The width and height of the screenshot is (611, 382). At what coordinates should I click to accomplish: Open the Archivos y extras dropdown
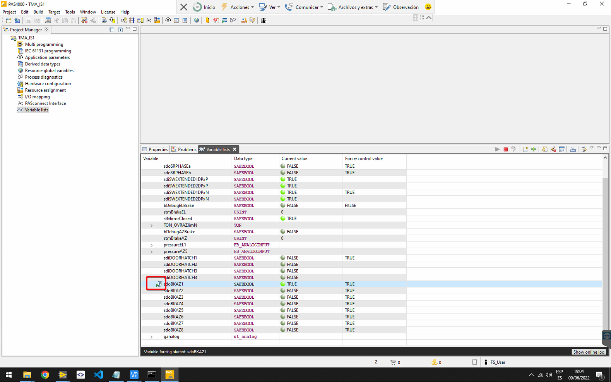coord(353,7)
